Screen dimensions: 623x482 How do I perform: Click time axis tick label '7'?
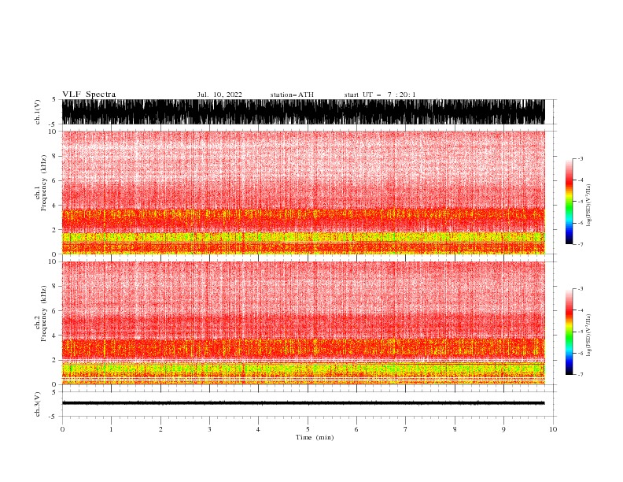[406, 429]
